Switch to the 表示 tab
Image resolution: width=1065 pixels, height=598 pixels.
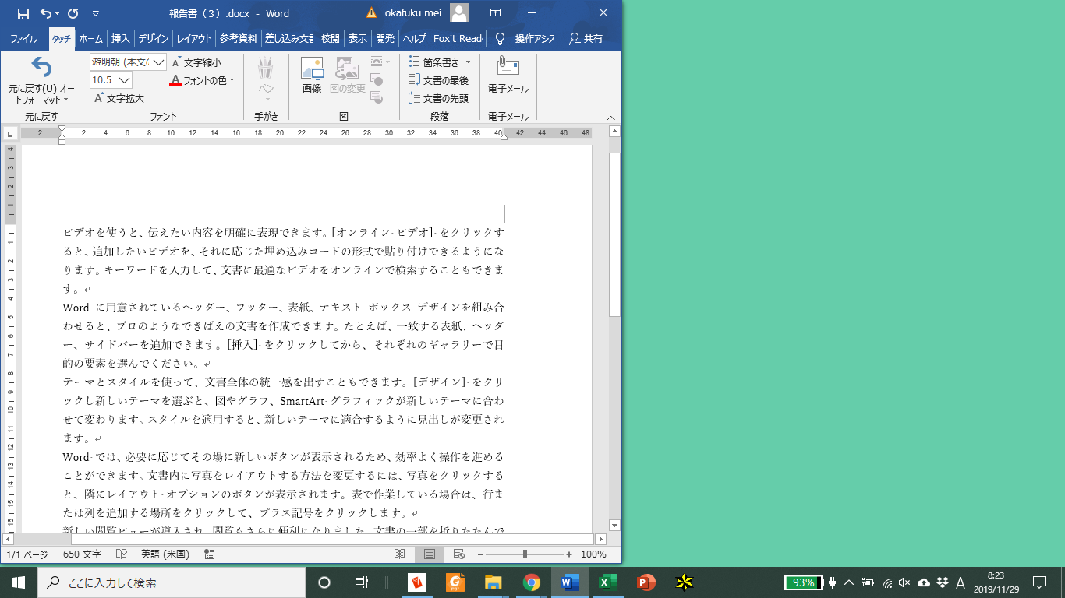click(x=357, y=38)
